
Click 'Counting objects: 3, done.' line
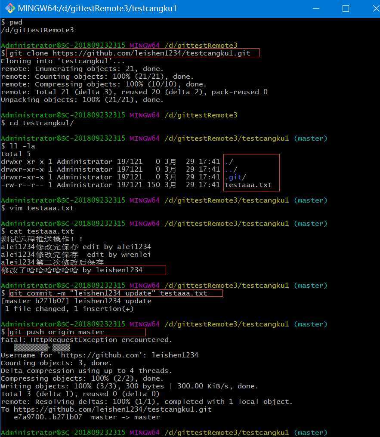tap(56, 363)
